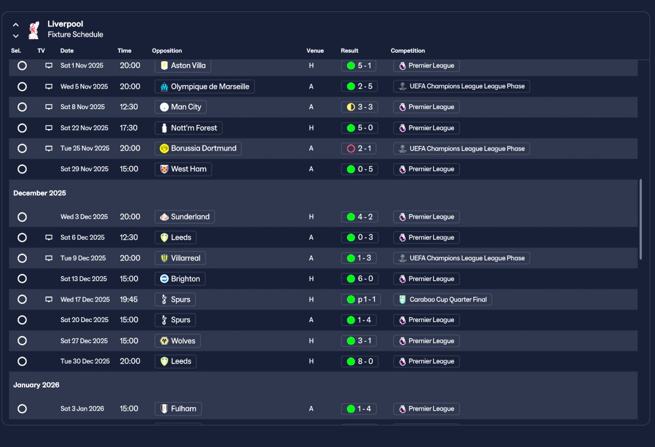This screenshot has width=655, height=447.
Task: Sort fixtures by Venue column header
Action: click(x=315, y=51)
